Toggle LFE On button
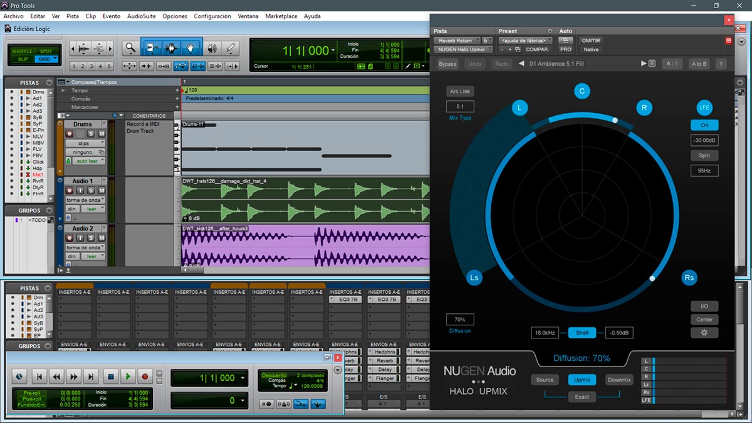The height and width of the screenshot is (423, 752). pyautogui.click(x=704, y=125)
